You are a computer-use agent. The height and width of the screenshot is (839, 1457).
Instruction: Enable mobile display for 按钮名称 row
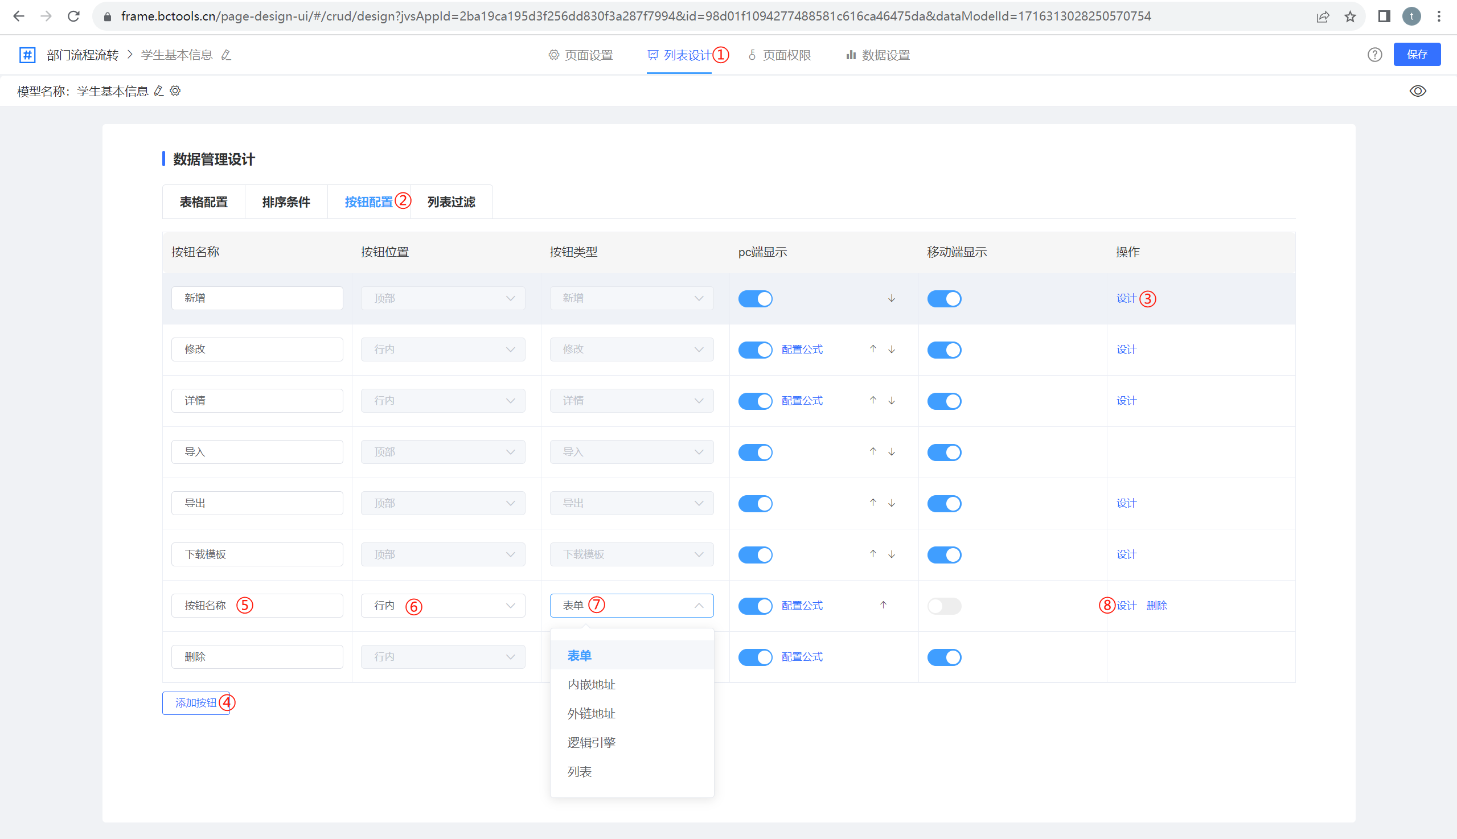click(x=943, y=606)
